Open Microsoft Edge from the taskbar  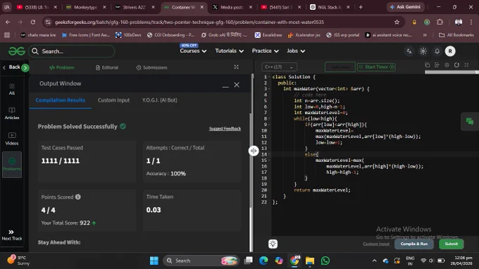click(x=263, y=261)
